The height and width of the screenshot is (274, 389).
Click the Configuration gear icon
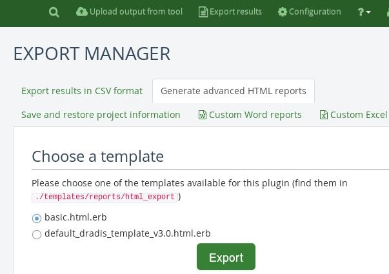[282, 12]
